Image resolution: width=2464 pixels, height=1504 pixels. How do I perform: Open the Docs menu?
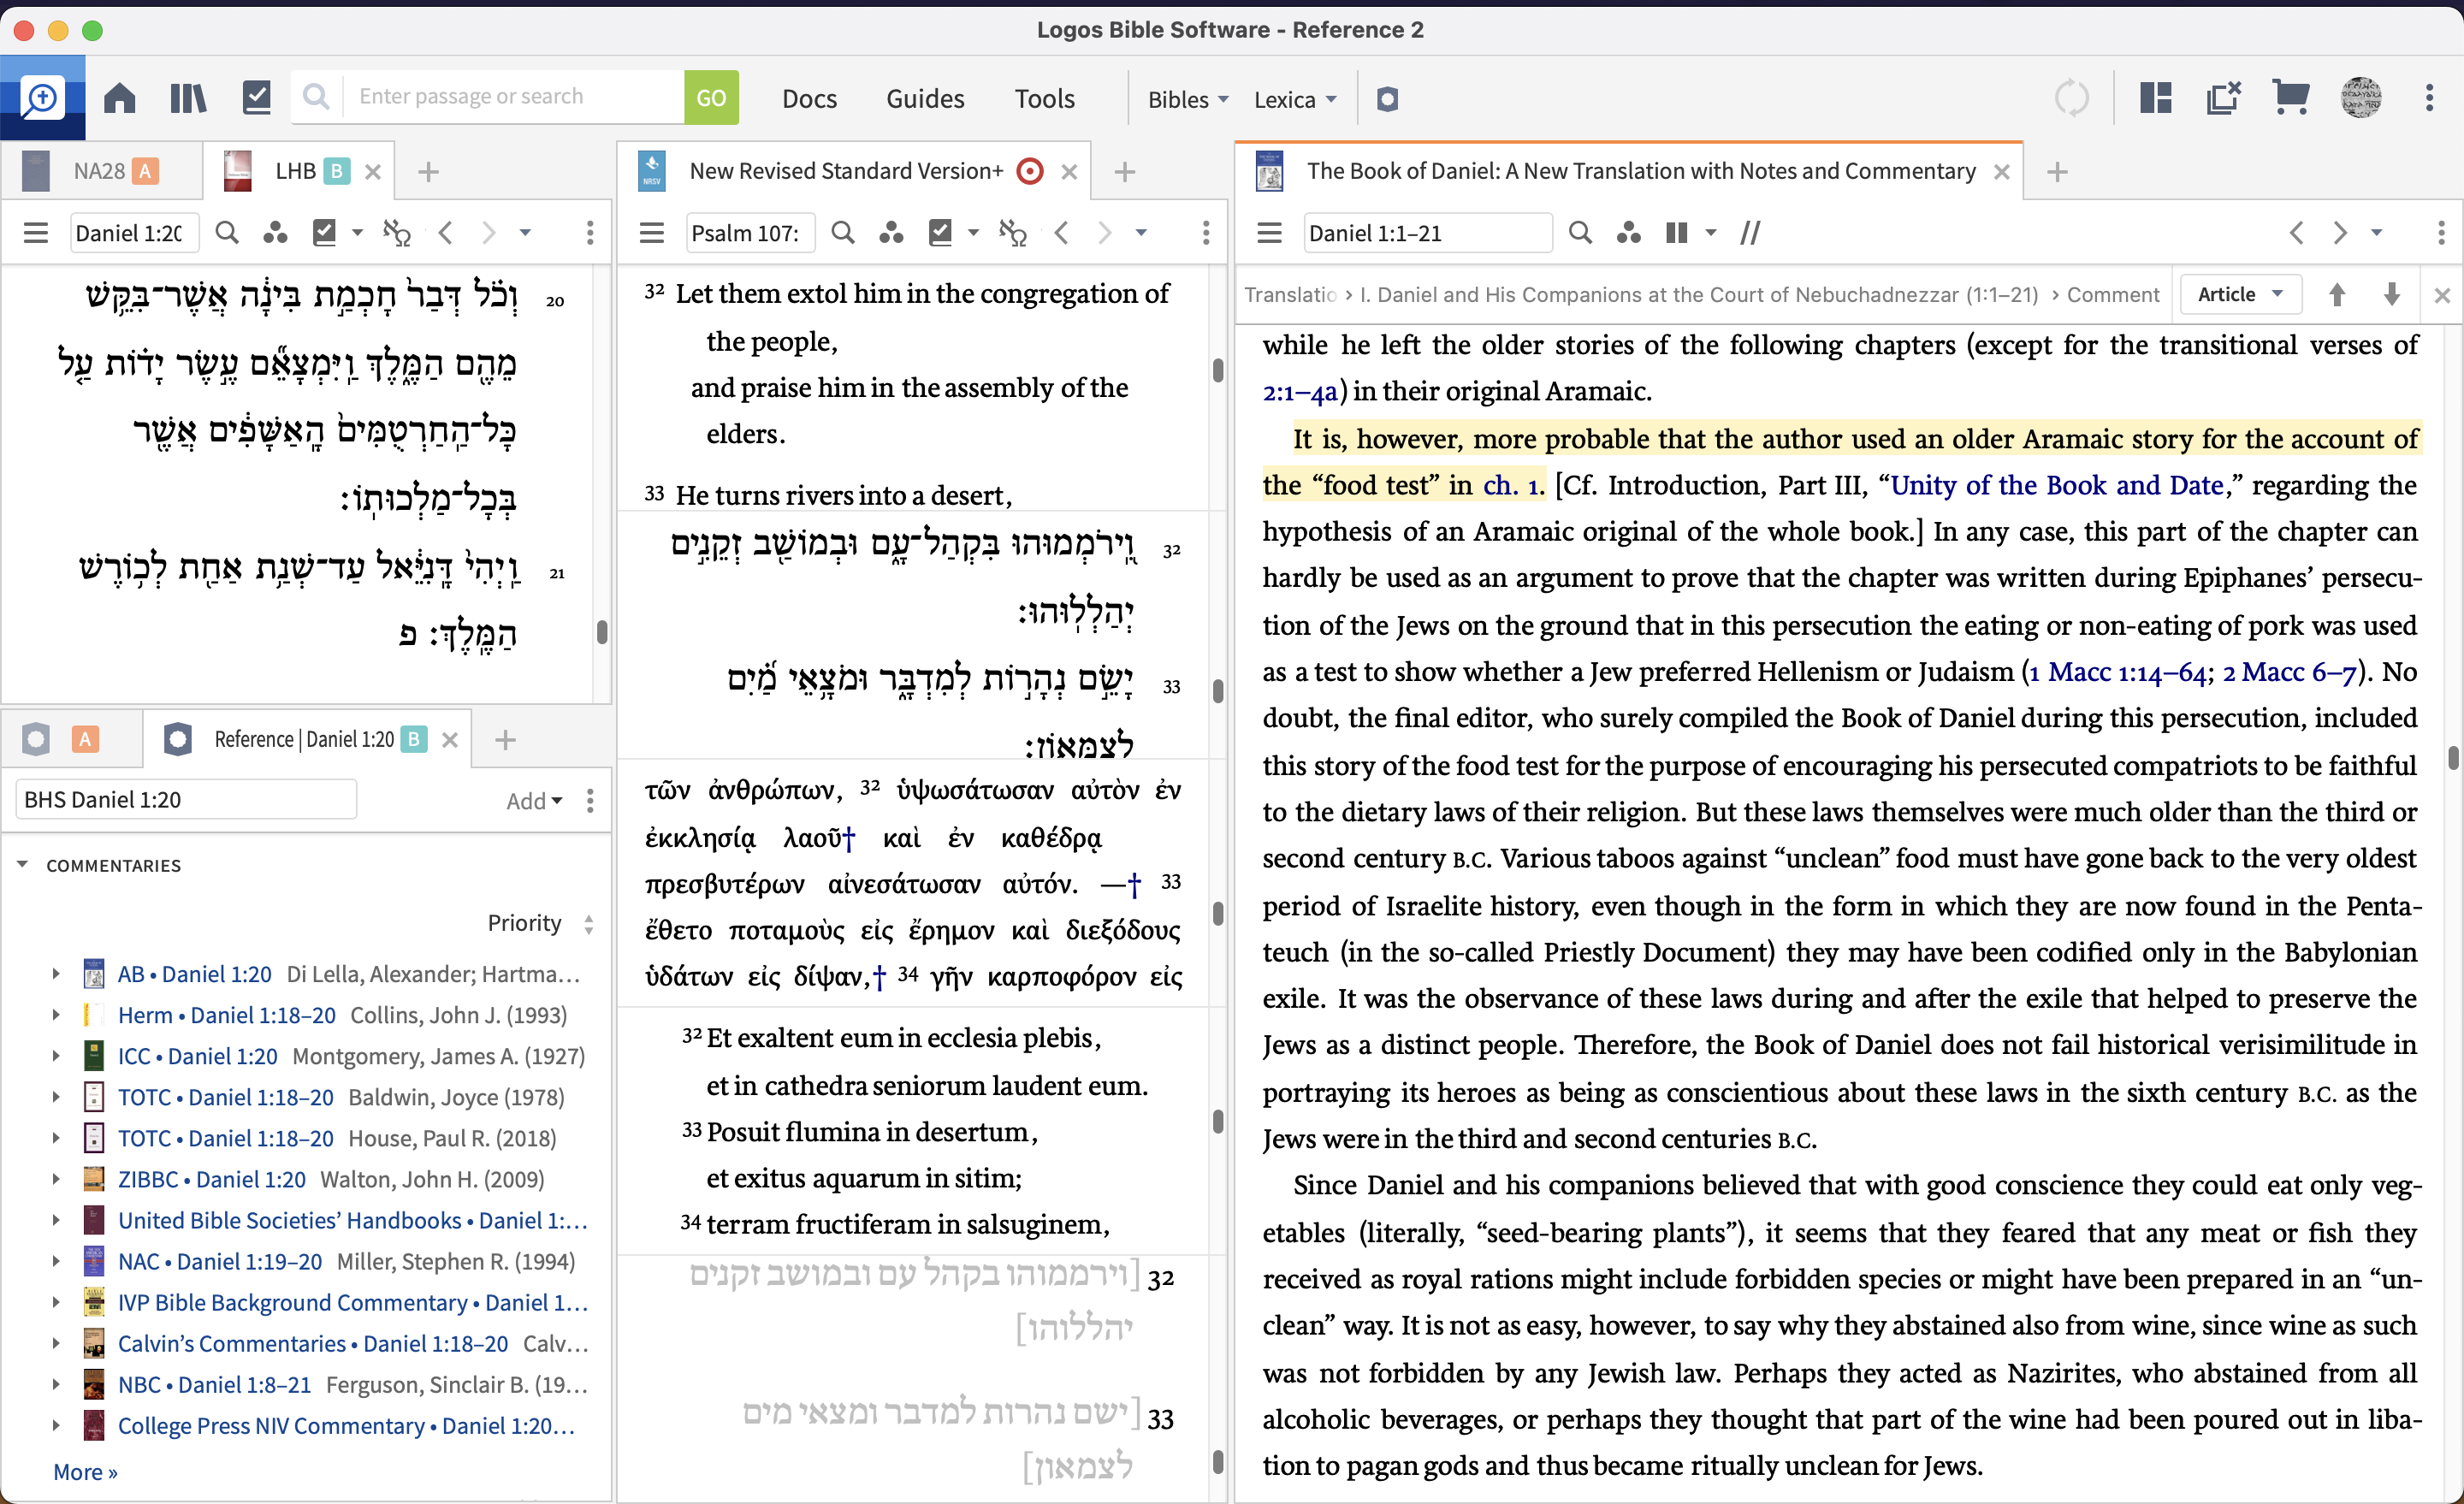tap(809, 98)
